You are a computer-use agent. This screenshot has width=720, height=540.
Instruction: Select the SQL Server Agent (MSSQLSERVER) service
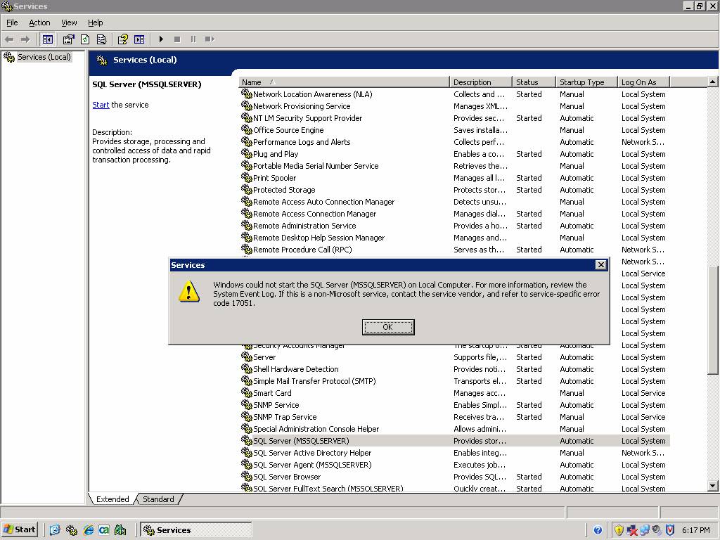click(x=454, y=465)
